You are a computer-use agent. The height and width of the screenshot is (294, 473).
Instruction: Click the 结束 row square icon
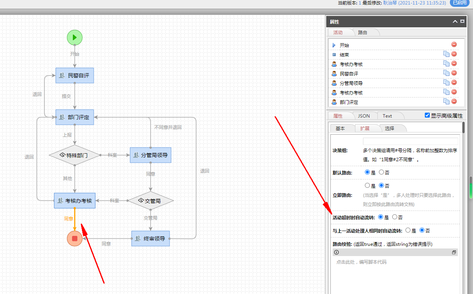pos(334,55)
